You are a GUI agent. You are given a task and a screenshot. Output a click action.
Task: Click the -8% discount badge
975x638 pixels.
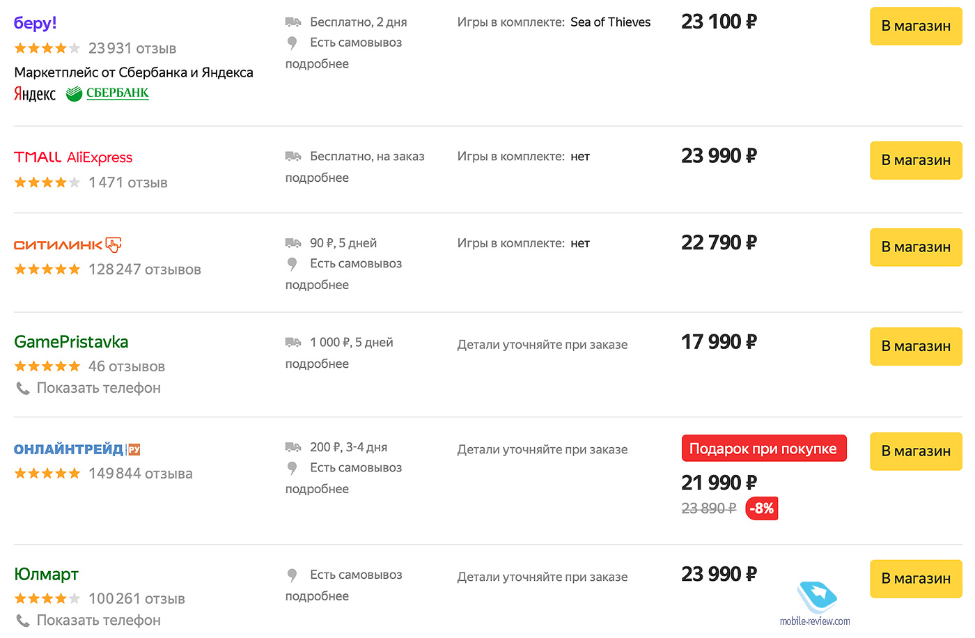pyautogui.click(x=762, y=508)
